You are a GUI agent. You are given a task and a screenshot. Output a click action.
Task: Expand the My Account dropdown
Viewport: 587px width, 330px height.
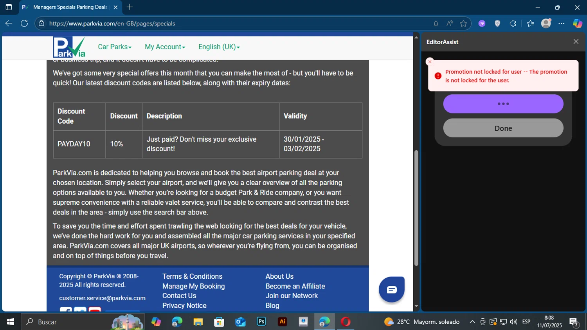pos(165,47)
